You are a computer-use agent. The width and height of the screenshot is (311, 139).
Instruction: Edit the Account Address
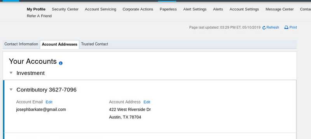pyautogui.click(x=147, y=102)
